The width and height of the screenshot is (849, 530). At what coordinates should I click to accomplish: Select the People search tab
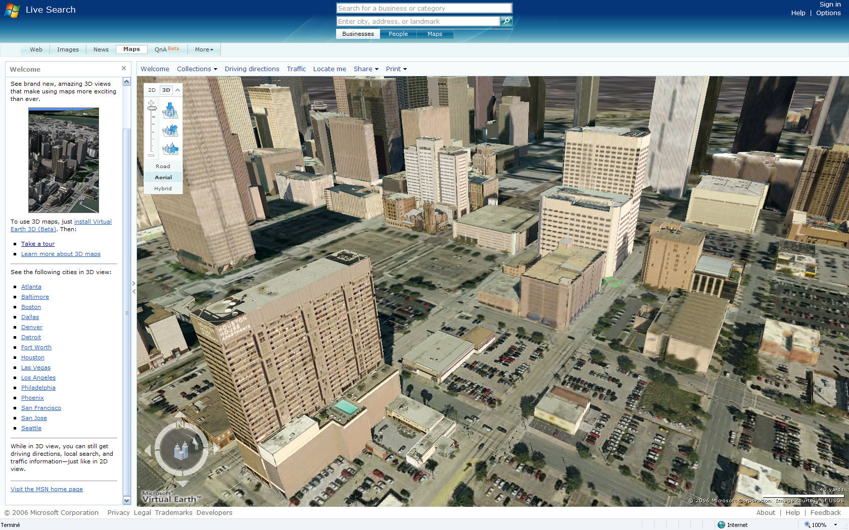click(x=398, y=34)
